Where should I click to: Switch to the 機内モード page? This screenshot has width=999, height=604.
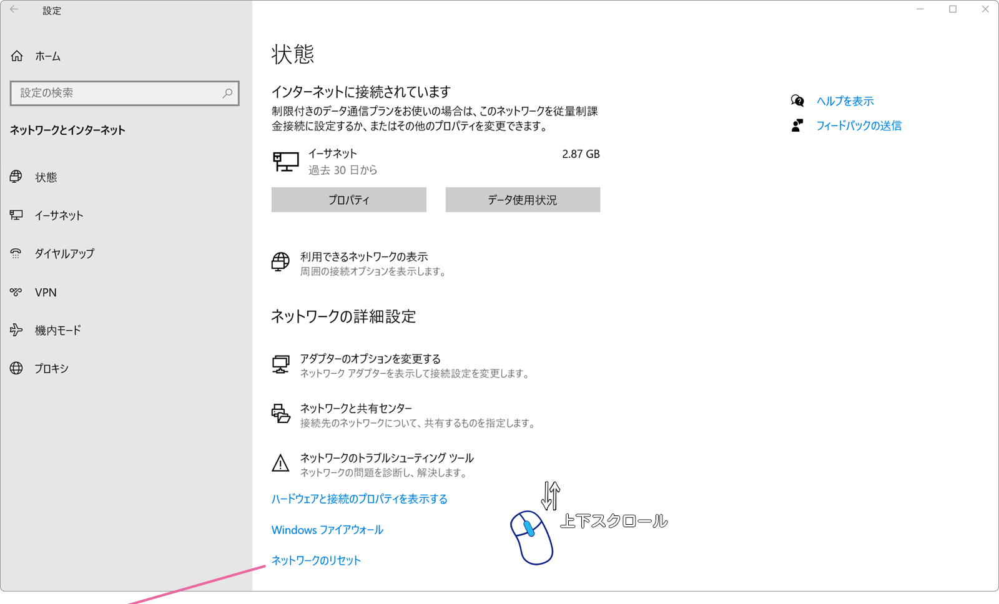point(58,330)
